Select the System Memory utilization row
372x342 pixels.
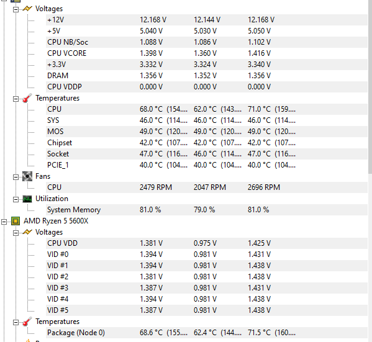[x=207, y=210]
